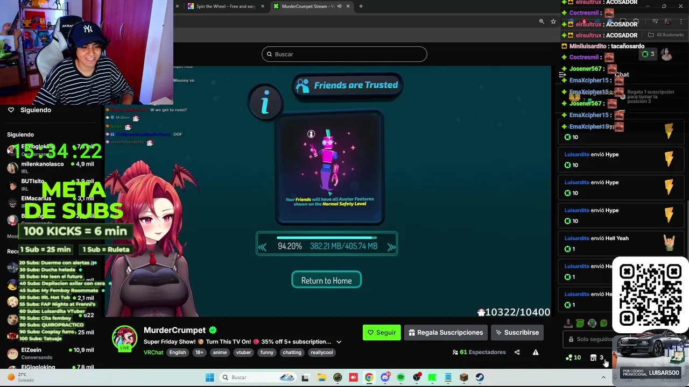Click the English tag
689x387 pixels.
178,353
